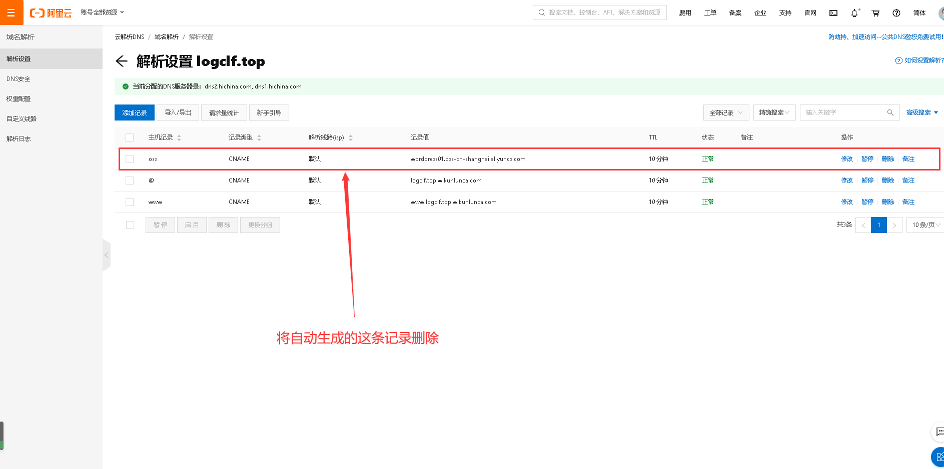The height and width of the screenshot is (469, 944).
Task: Check the bottom batch-action checkbox
Action: (x=130, y=225)
